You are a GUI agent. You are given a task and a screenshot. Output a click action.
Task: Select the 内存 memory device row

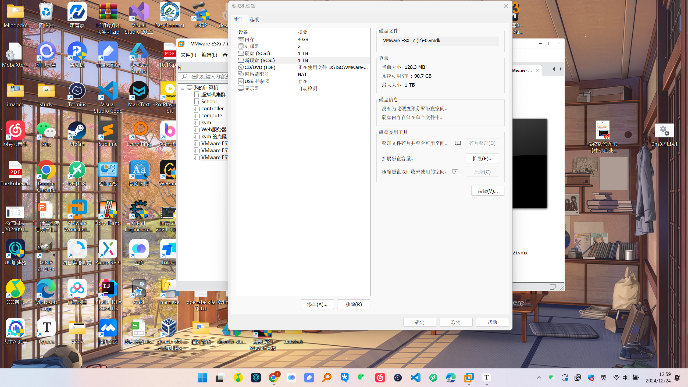[303, 39]
